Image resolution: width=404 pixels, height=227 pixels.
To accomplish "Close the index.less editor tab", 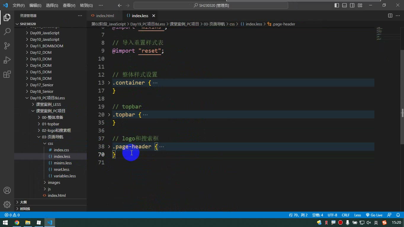I will pos(154,16).
